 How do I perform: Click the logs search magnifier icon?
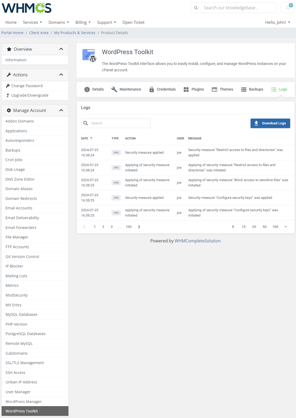86,123
